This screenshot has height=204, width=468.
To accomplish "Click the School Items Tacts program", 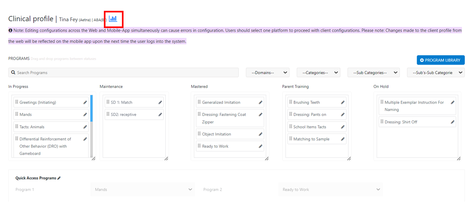I will [310, 127].
